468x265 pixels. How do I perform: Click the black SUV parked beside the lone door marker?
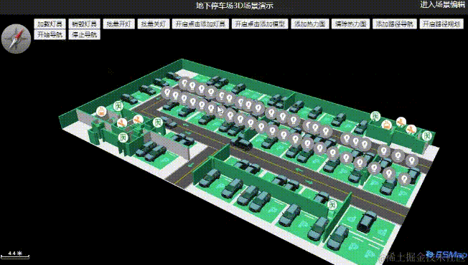point(367,221)
